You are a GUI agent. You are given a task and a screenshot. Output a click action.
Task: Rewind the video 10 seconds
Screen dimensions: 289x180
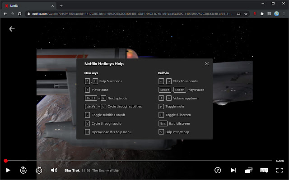(23, 170)
